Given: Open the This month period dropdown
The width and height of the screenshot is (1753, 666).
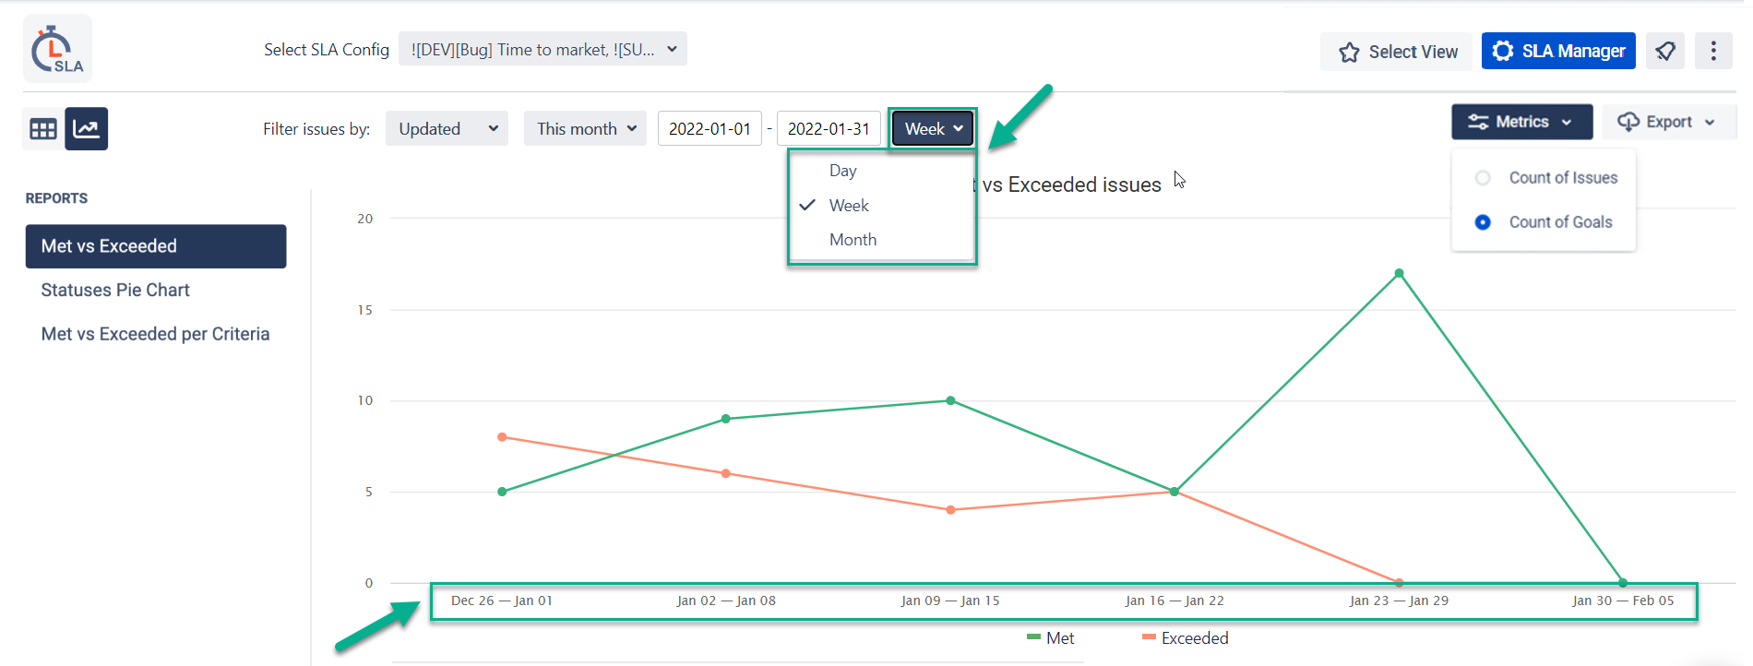Looking at the screenshot, I should [585, 129].
